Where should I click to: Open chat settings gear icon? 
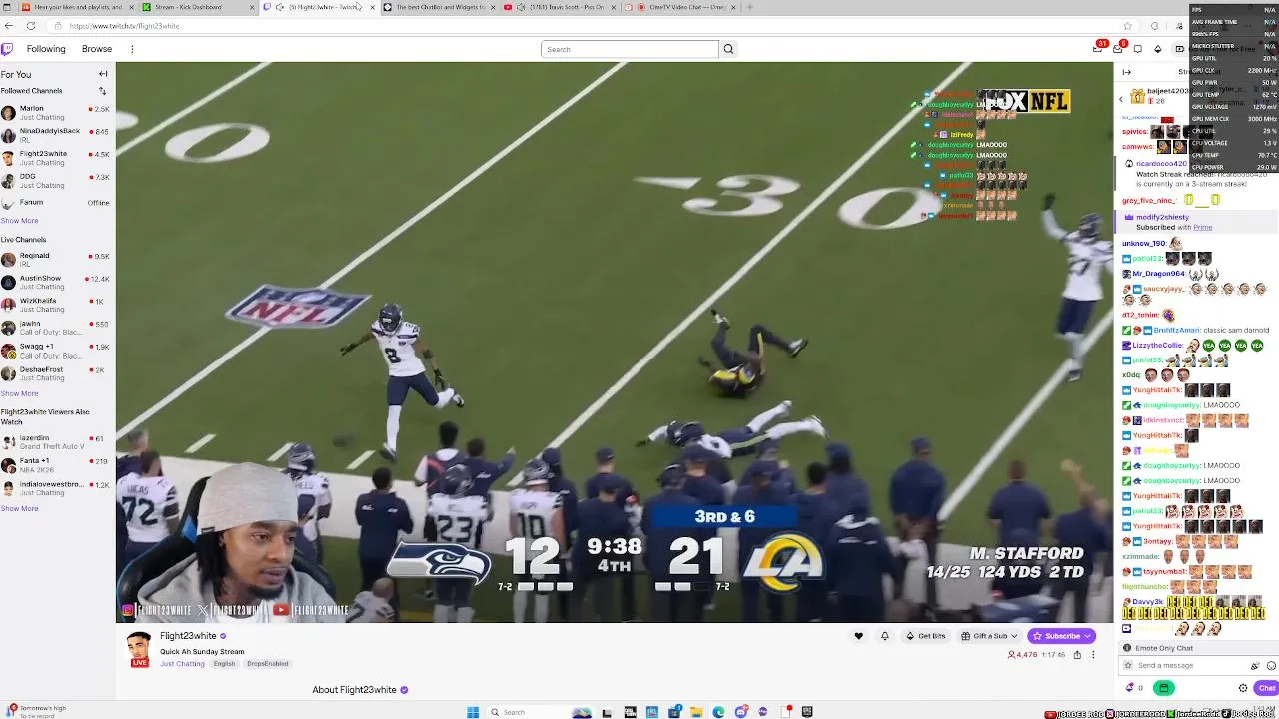tap(1243, 688)
